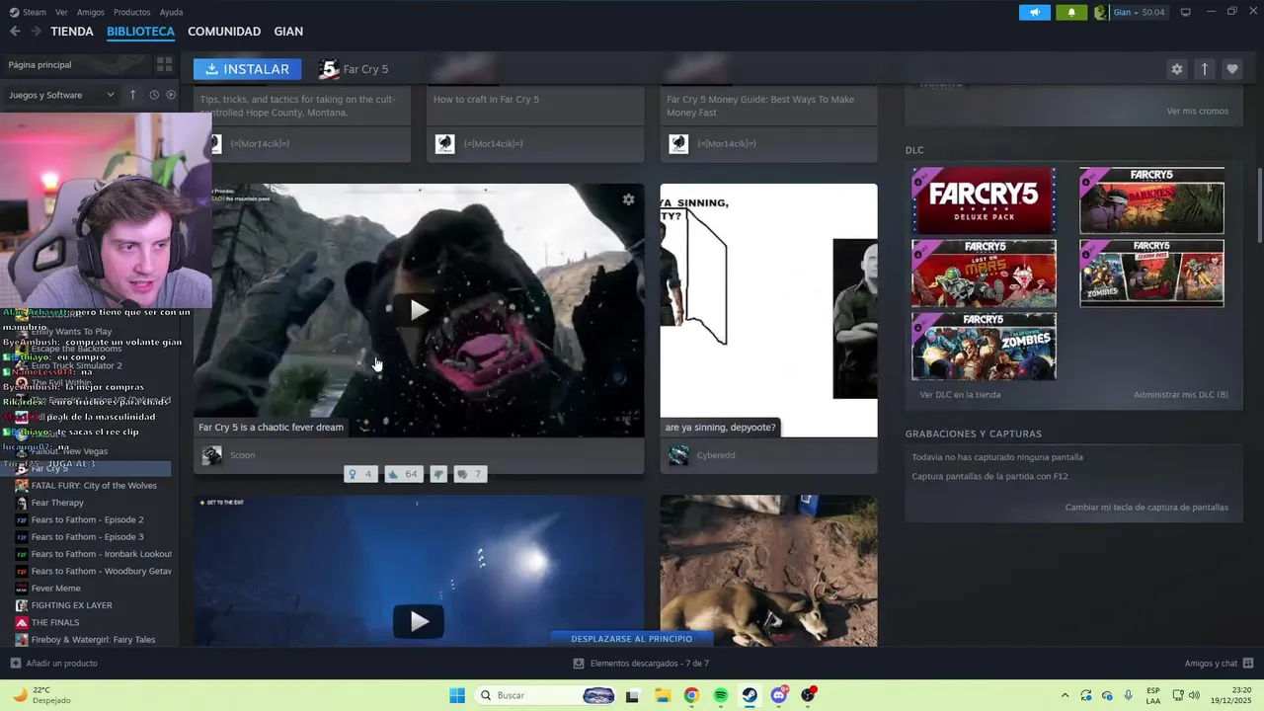The height and width of the screenshot is (711, 1264).
Task: Toggle sort arrow beside Juegos y Software
Action: [x=133, y=95]
